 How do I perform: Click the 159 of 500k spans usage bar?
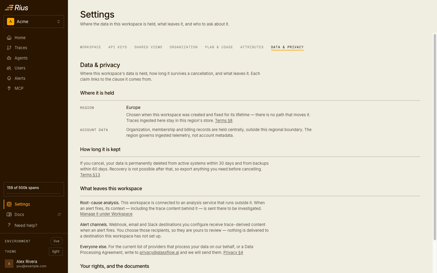point(34,189)
